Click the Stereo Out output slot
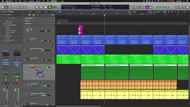Screen dimensions: 190x107 tap(6, 72)
